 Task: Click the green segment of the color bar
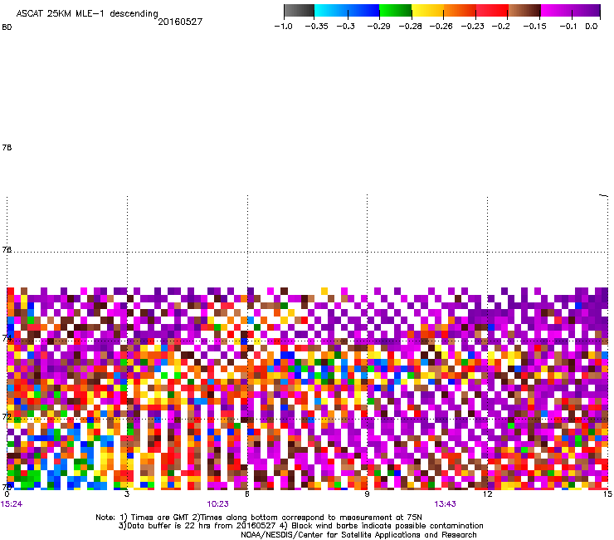pyautogui.click(x=395, y=11)
